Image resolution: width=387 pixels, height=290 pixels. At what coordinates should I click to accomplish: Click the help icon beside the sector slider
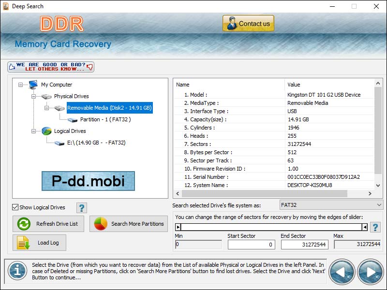(375, 227)
